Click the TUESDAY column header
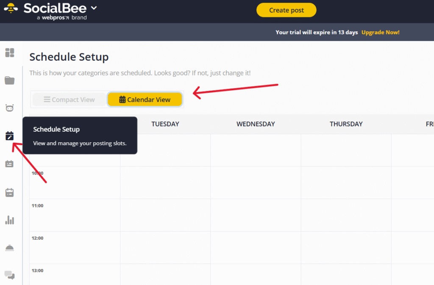The height and width of the screenshot is (285, 434). (165, 124)
